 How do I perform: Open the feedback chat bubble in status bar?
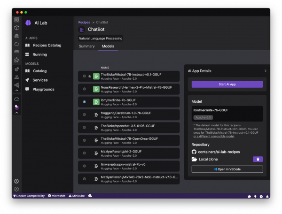[249, 197]
